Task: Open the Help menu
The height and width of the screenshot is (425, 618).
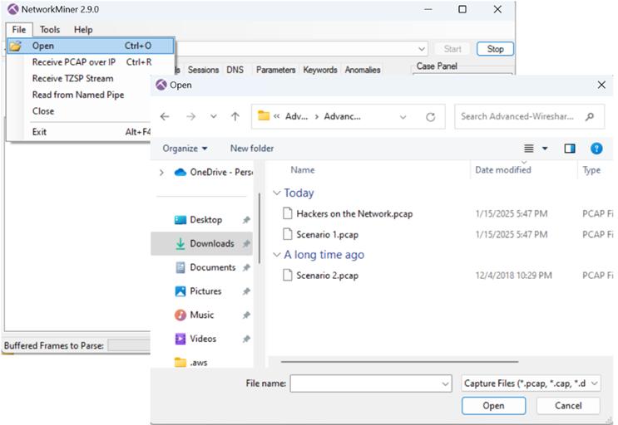Action: click(x=83, y=30)
